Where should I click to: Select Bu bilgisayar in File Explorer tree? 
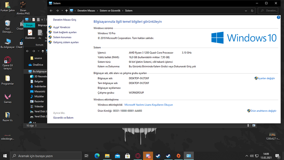[x=38, y=71]
